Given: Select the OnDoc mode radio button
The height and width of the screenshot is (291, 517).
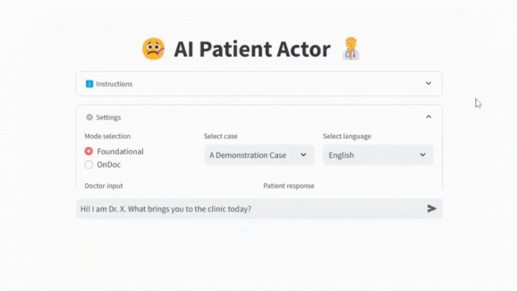Looking at the screenshot, I should 88,165.
